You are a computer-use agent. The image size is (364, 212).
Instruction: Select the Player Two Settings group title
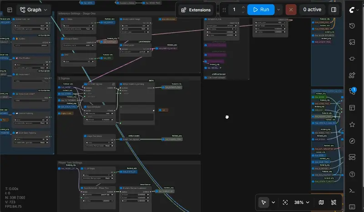click(x=70, y=163)
